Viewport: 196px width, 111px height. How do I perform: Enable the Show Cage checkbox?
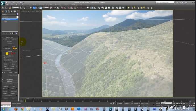(x=3, y=48)
